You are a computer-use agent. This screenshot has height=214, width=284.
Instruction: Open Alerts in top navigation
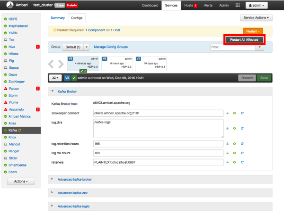click(208, 5)
